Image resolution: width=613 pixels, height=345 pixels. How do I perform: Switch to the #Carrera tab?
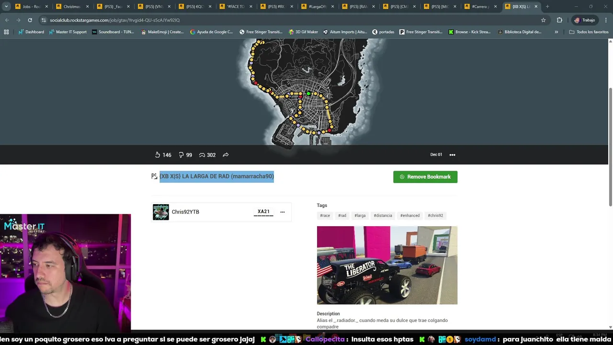pos(480,7)
